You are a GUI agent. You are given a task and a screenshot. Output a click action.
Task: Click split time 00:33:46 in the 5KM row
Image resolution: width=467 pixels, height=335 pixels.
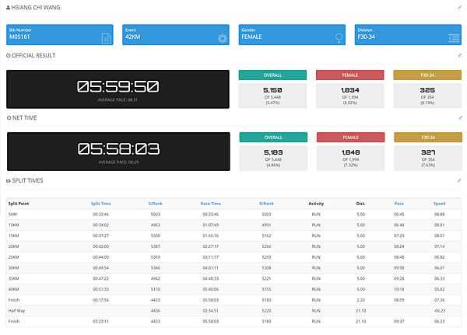[100, 215]
